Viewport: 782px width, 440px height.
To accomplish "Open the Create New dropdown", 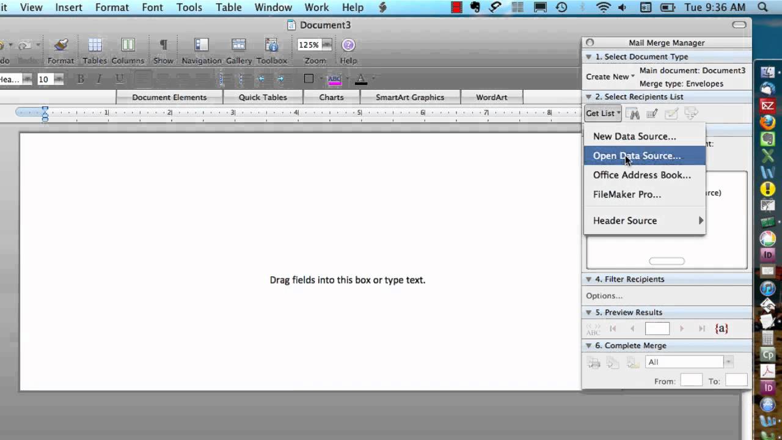I will point(610,76).
